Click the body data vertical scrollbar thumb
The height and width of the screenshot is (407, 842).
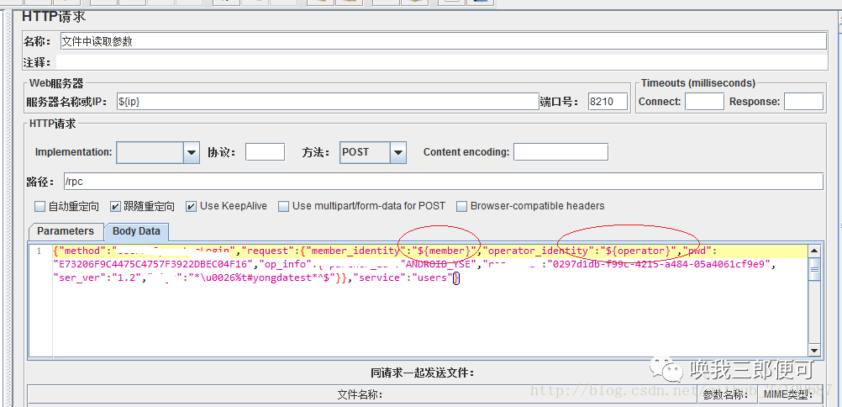pos(814,269)
